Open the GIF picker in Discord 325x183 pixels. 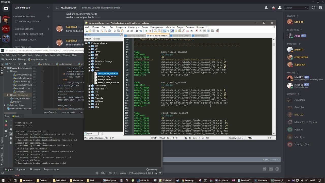271,169
